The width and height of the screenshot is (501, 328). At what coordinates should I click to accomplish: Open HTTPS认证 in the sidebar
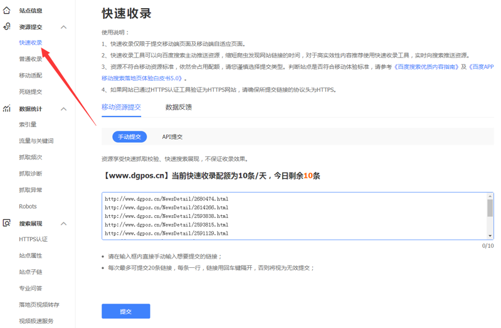pyautogui.click(x=33, y=239)
